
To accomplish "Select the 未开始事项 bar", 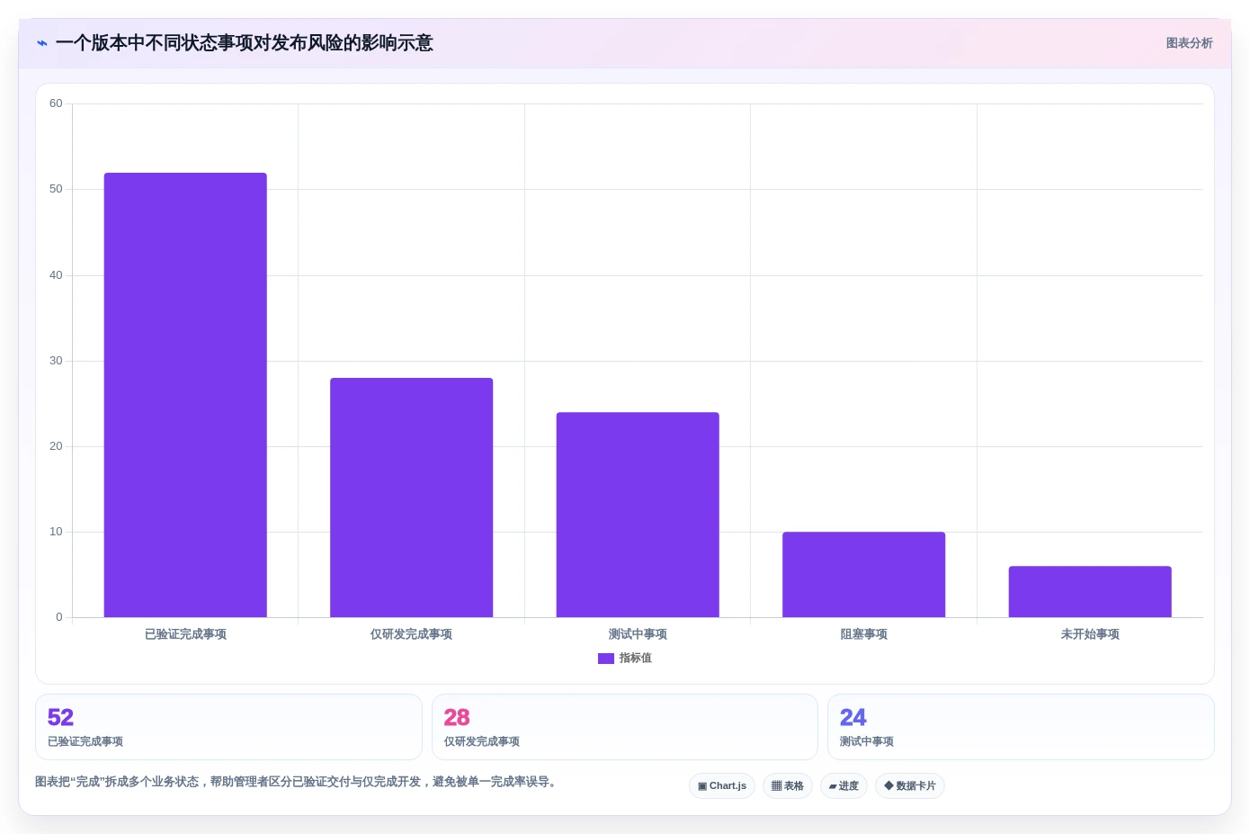I will [x=1090, y=591].
